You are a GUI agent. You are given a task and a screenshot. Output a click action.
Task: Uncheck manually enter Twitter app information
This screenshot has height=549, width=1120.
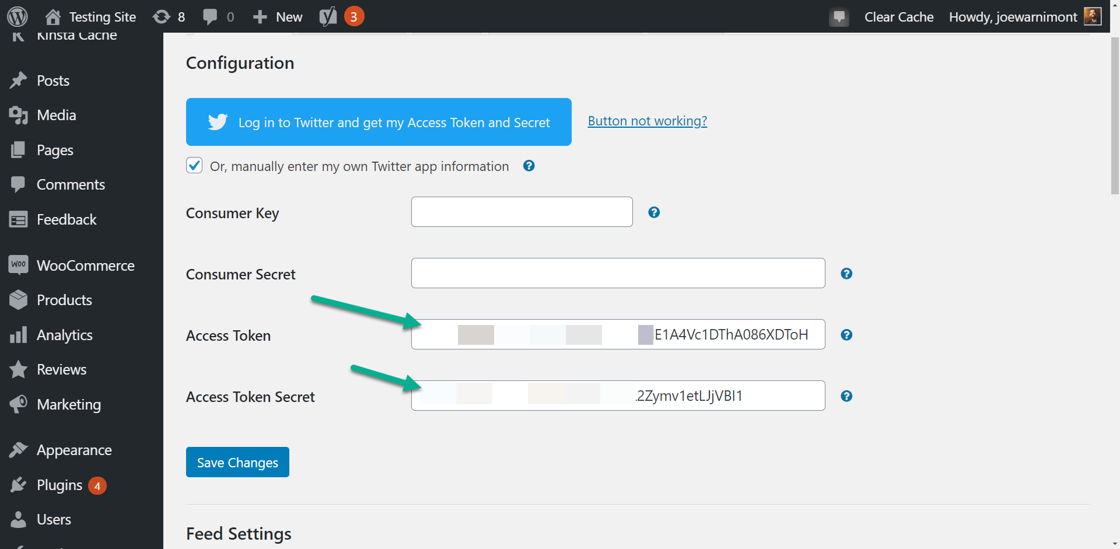point(194,166)
